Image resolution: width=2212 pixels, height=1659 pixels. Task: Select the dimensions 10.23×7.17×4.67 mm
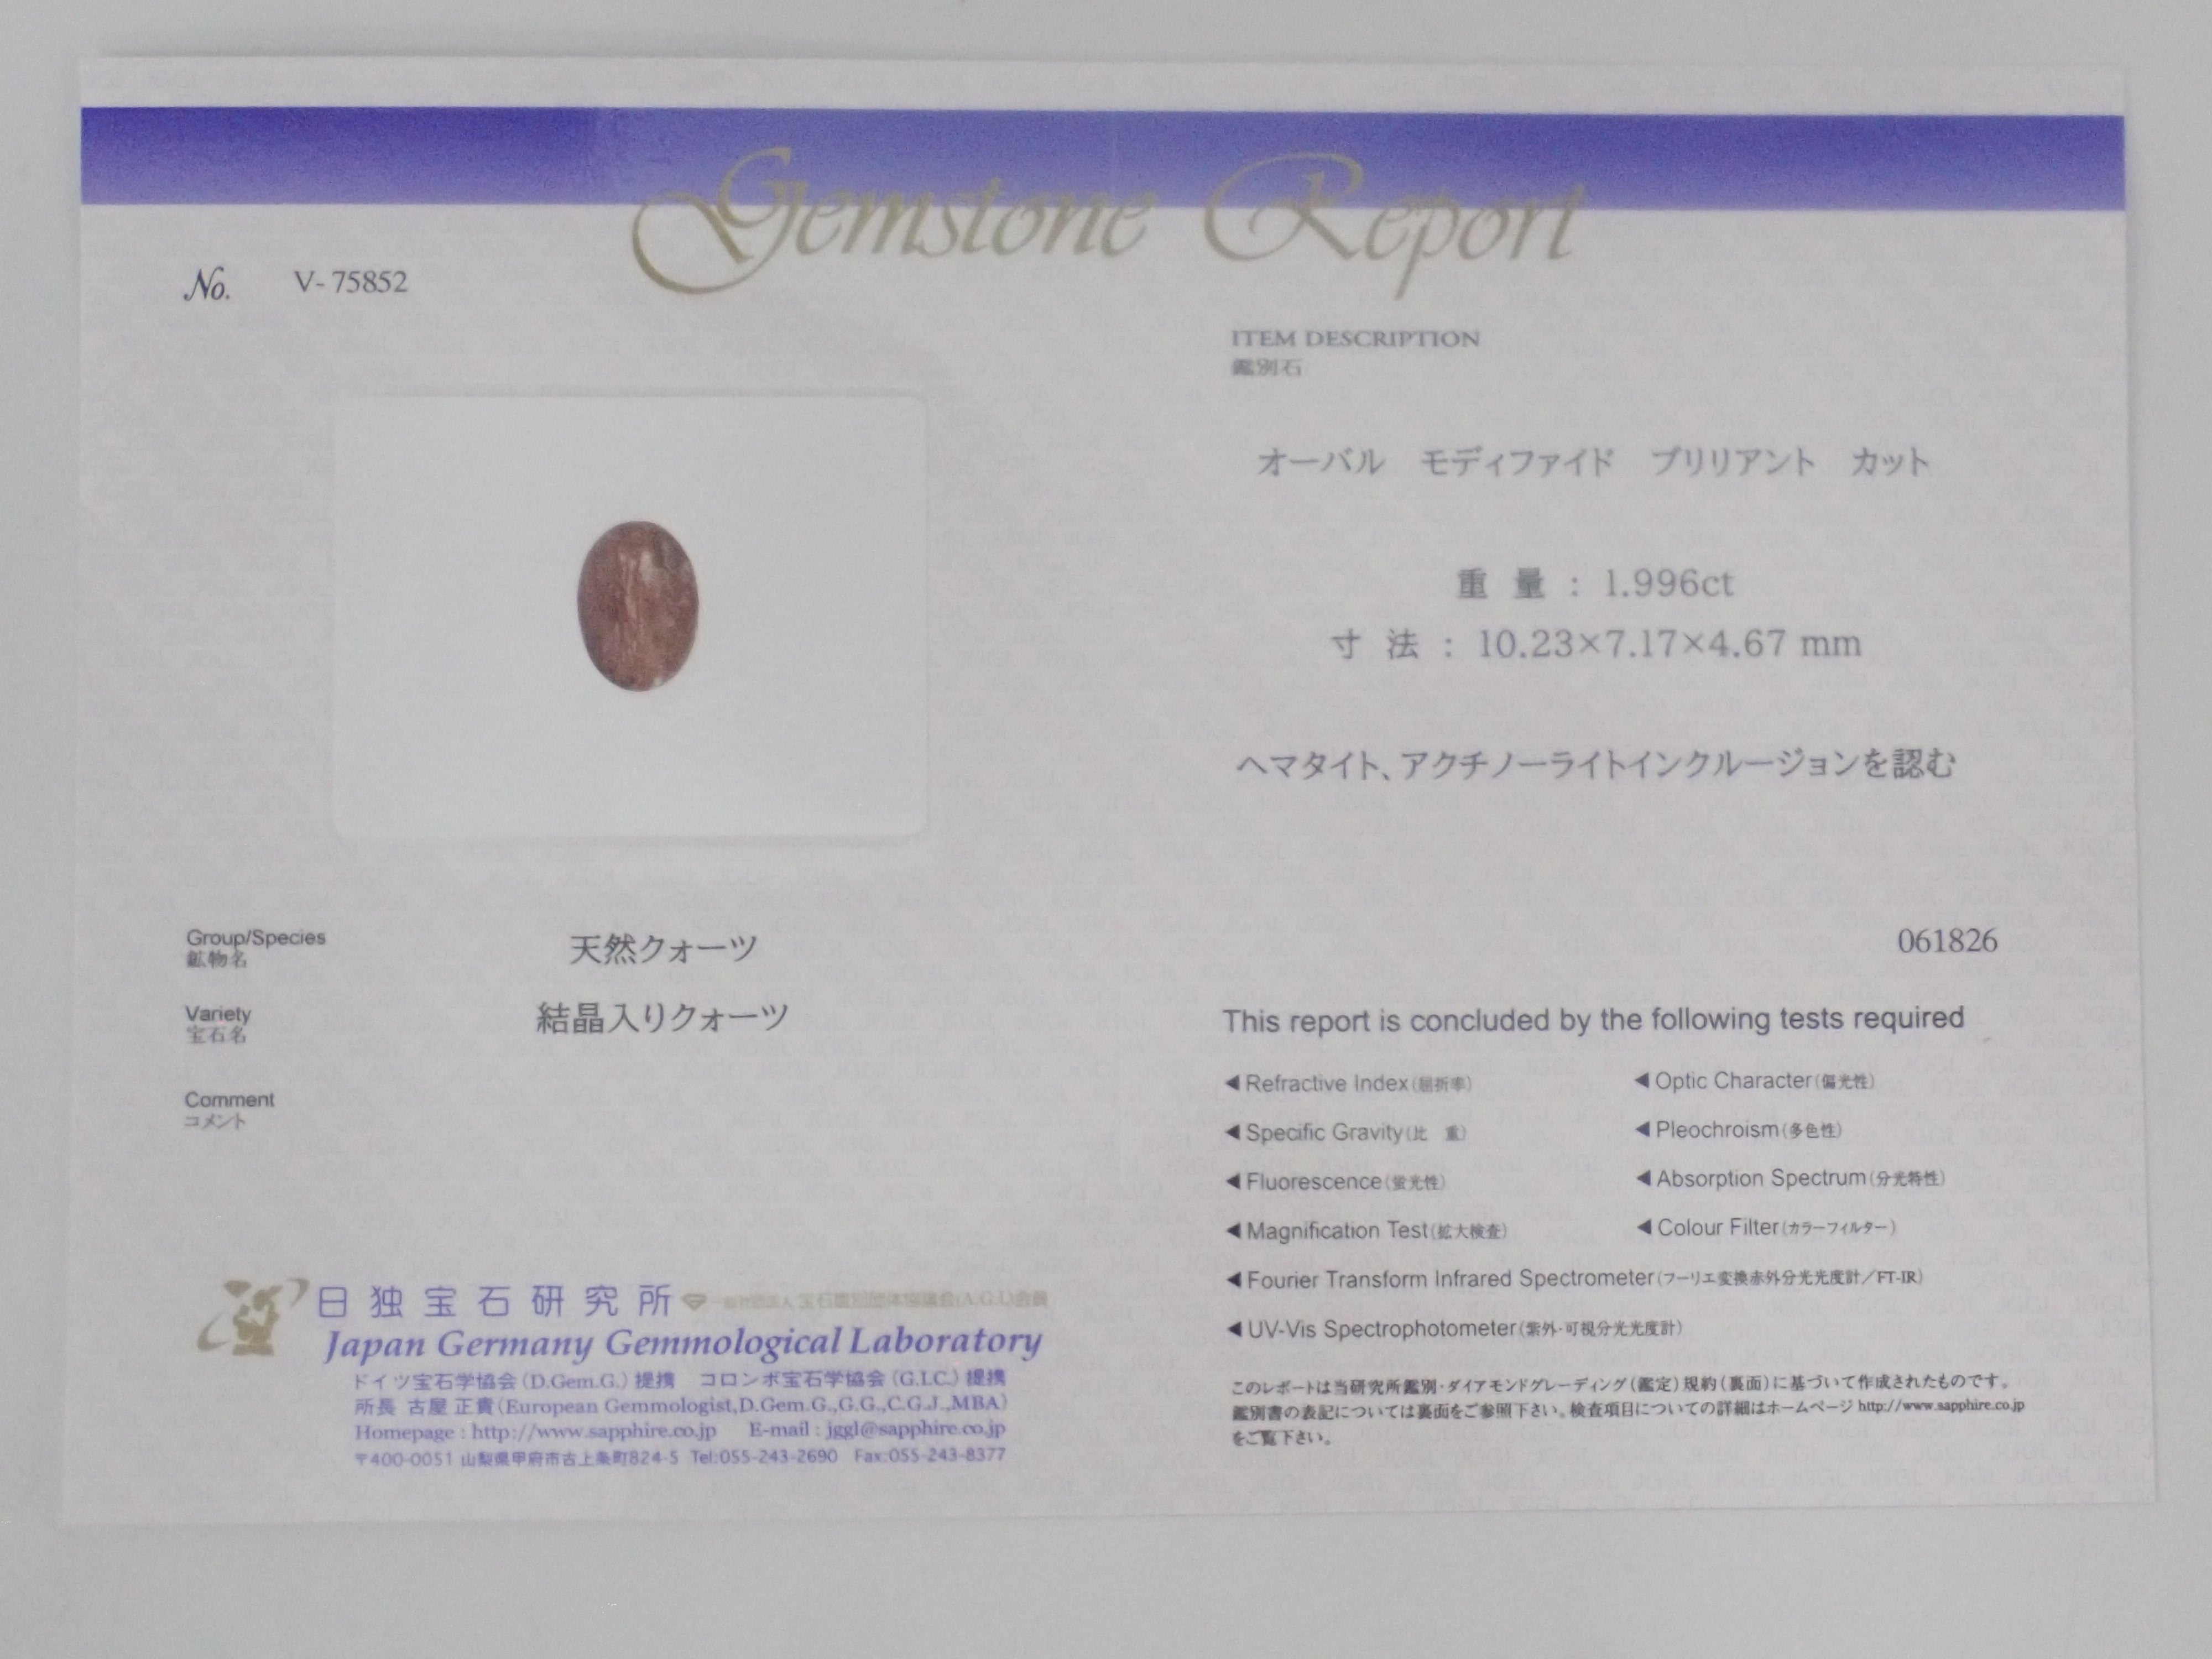click(x=1669, y=644)
